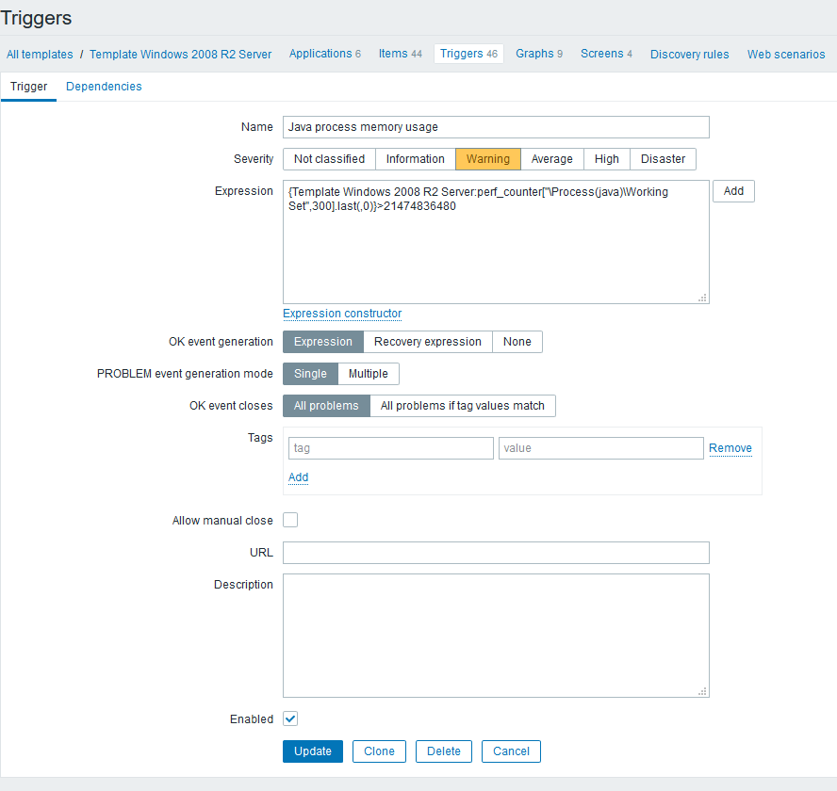Image resolution: width=837 pixels, height=791 pixels.
Task: Select All problems if tag values match
Action: click(x=462, y=406)
